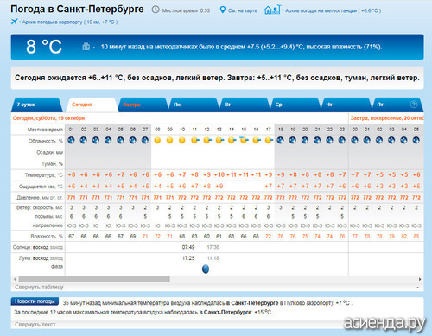Click the city sensors building icon
This screenshot has height=336, width=432.
86,46
